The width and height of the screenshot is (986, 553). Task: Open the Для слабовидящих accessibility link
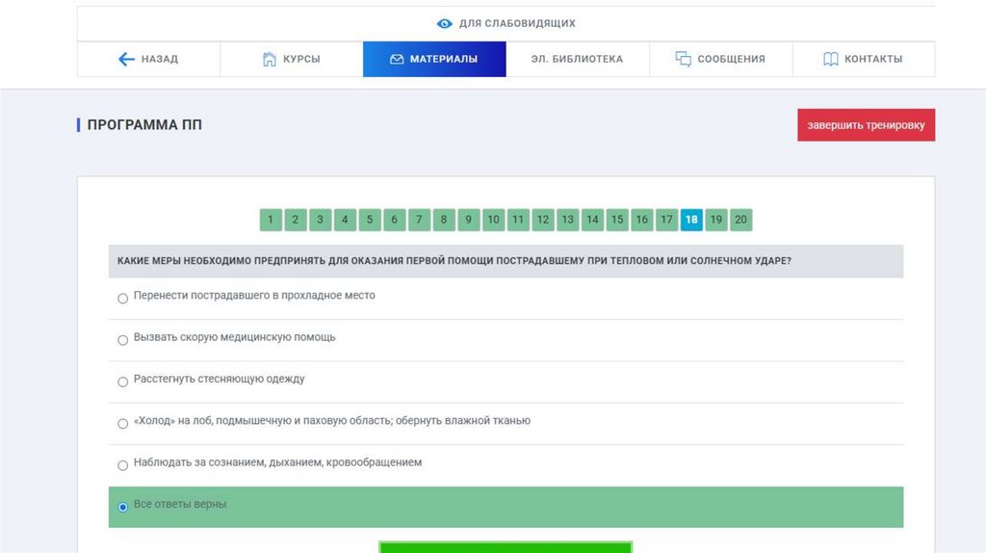[x=506, y=23]
